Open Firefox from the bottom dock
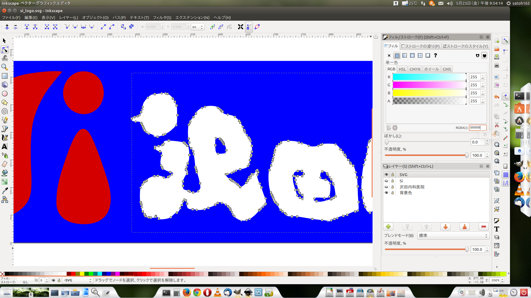The width and height of the screenshot is (531, 298). click(x=187, y=292)
